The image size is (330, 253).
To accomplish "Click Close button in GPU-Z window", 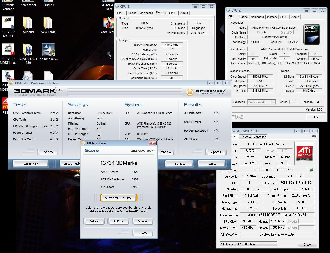I will tap(307, 245).
